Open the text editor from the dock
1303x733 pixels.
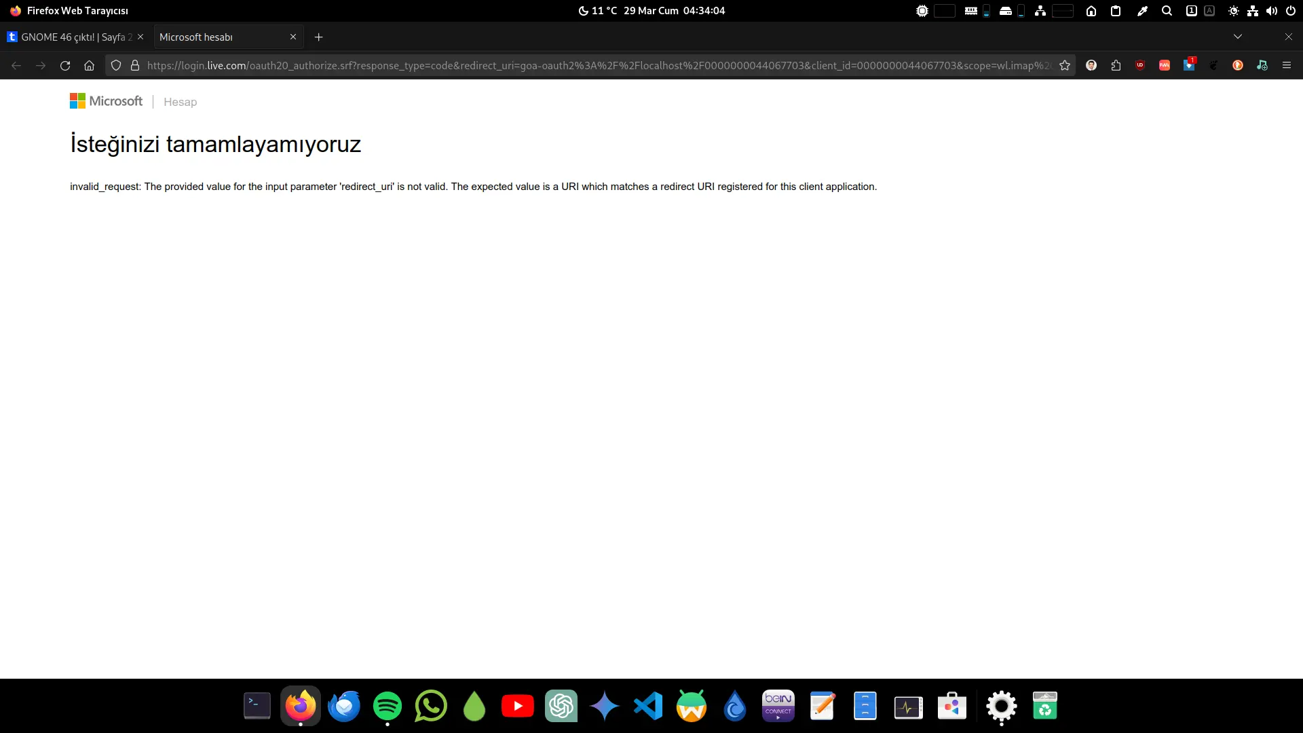(822, 707)
